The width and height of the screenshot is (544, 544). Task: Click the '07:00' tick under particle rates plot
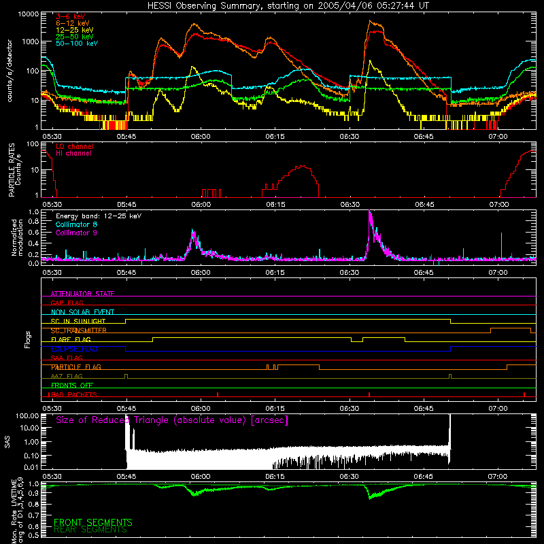coord(499,205)
